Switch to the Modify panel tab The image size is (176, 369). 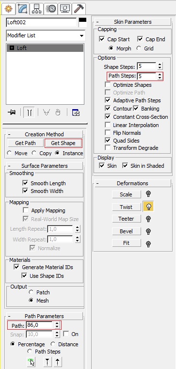point(23,8)
